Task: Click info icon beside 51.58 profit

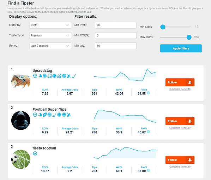Action: (x=148, y=93)
